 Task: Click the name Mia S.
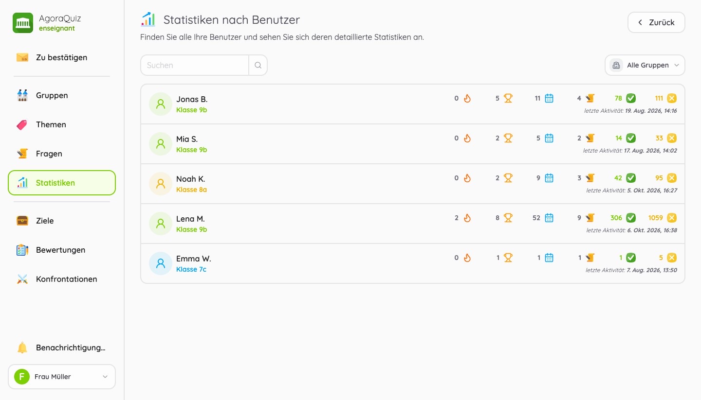187,139
